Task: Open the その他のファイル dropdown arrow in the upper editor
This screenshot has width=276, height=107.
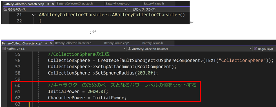Action: [125, 9]
